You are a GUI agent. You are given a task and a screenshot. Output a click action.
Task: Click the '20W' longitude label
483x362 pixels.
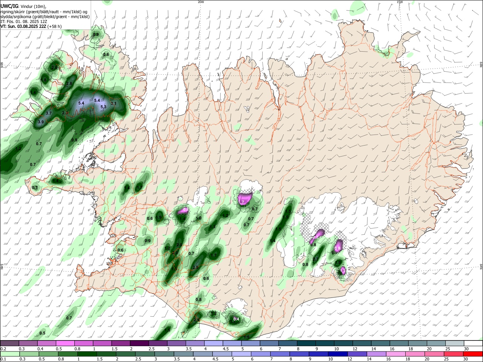pyautogui.click(x=201, y=2)
